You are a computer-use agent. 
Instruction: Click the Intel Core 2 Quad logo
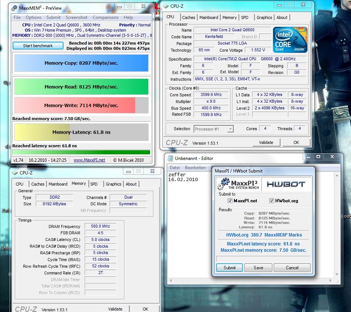click(290, 40)
